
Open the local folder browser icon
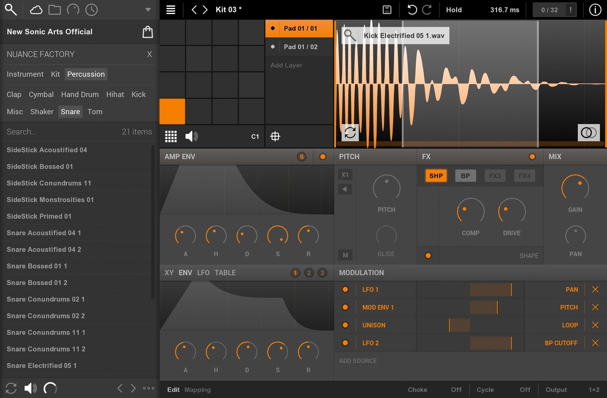point(55,10)
